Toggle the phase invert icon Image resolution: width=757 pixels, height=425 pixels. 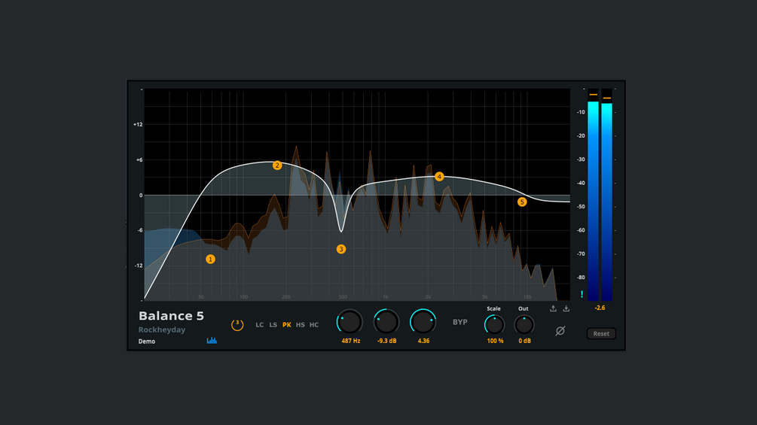click(560, 331)
